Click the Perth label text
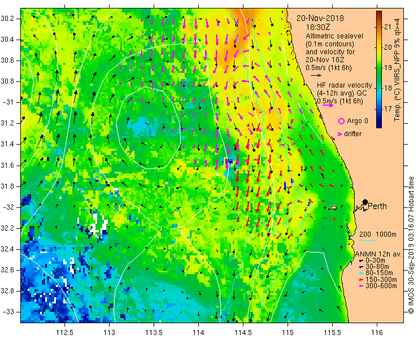 pos(377,206)
